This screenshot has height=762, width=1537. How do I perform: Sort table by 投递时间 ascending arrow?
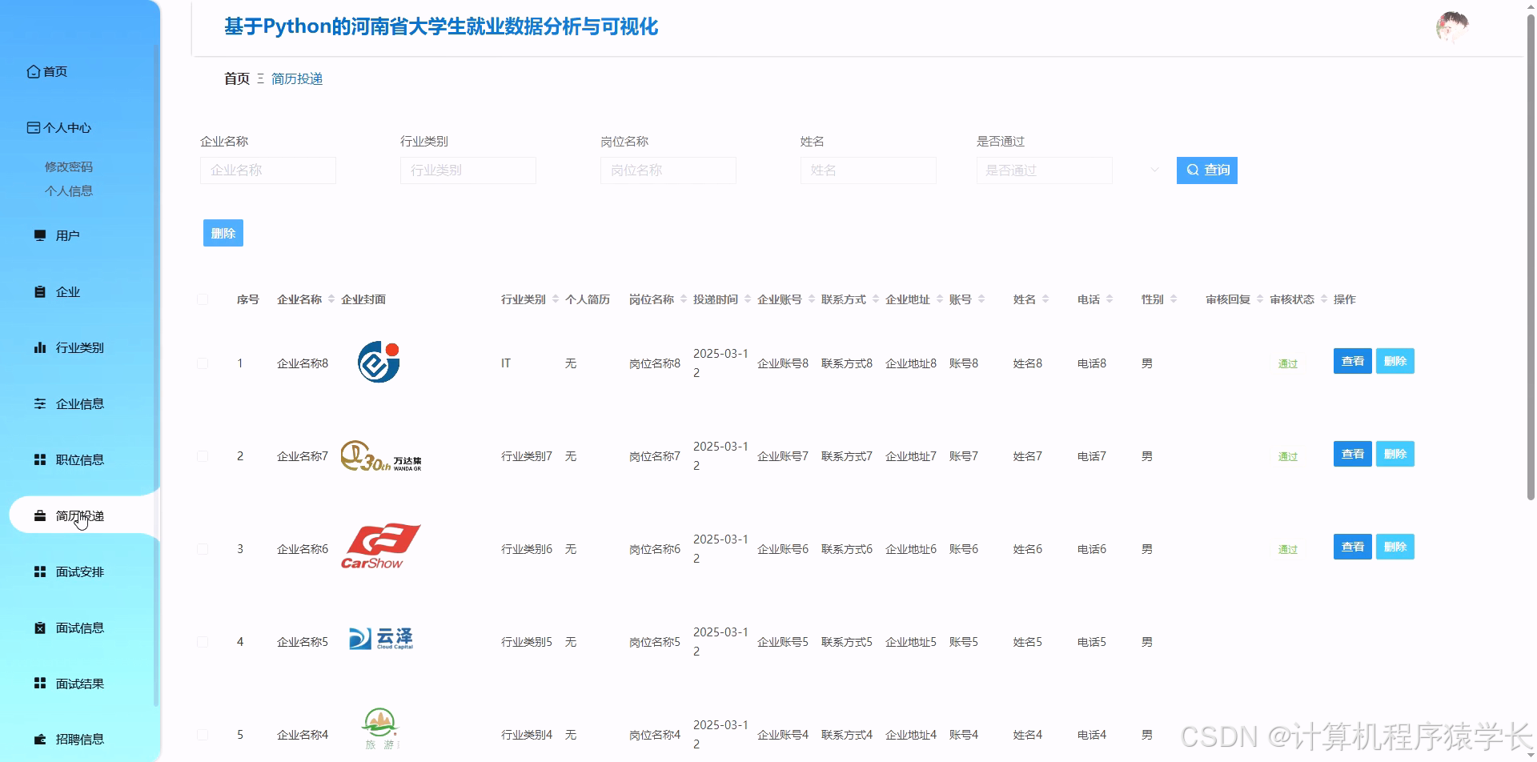[x=747, y=295]
